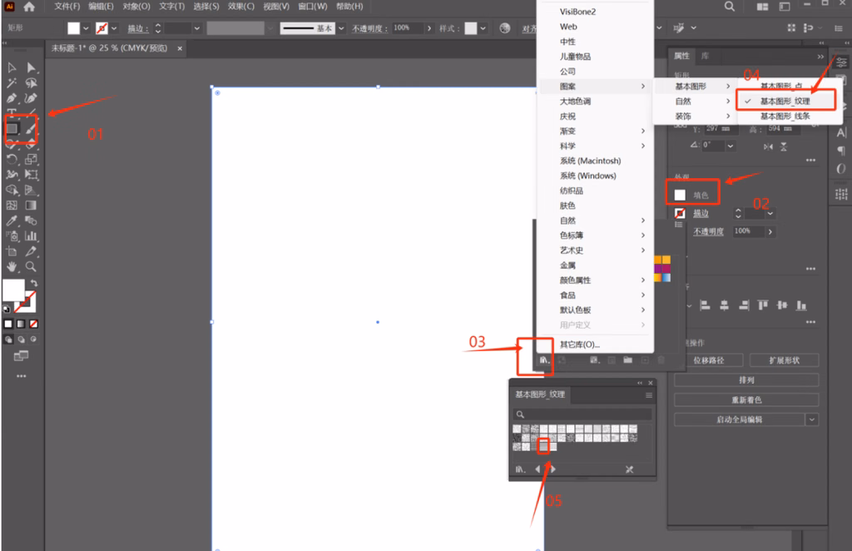
Task: Switch to Gradient fill mode
Action: coord(21,324)
